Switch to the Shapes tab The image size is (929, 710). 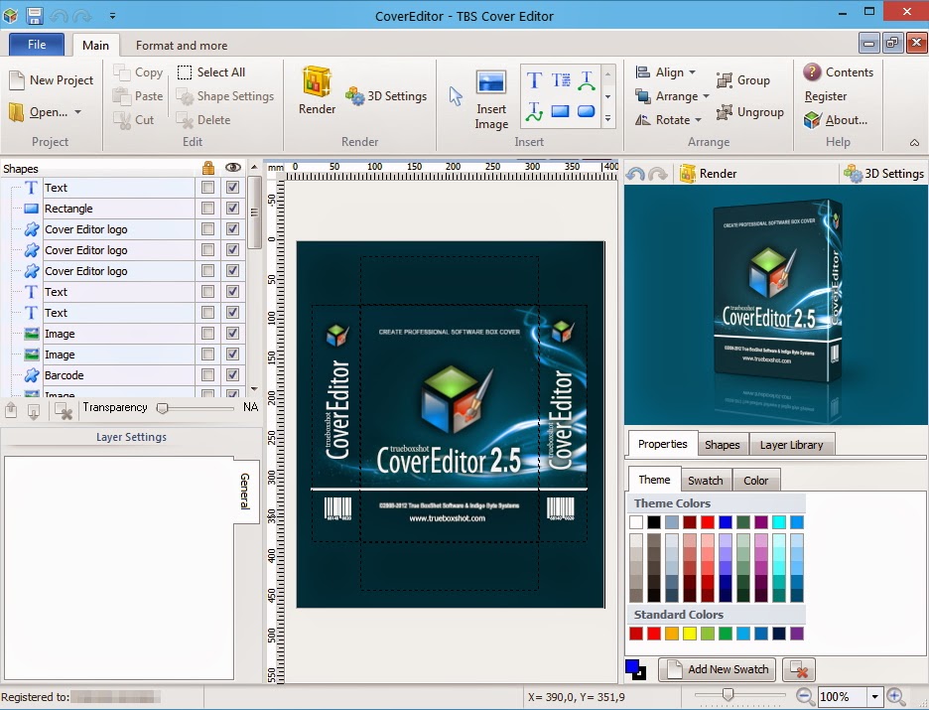pos(723,445)
